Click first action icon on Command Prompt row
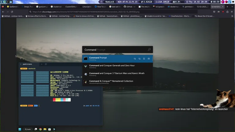Screen dimensions: 235x132 [135, 59]
